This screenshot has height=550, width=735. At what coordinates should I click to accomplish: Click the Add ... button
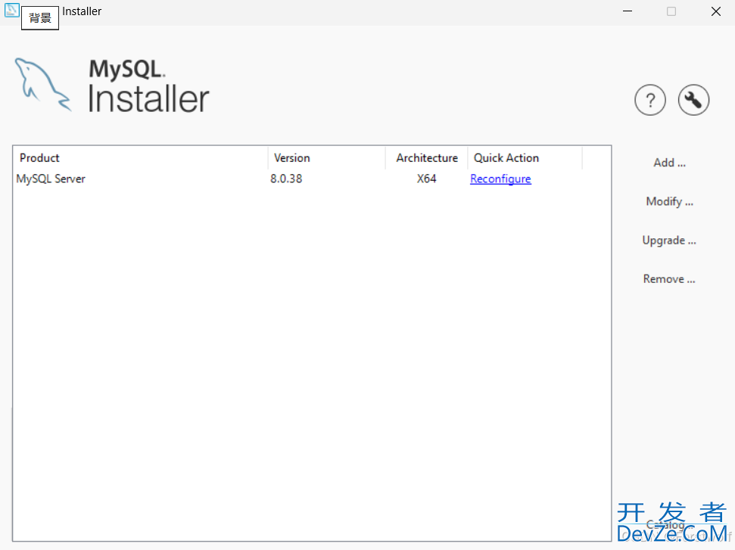pos(669,163)
